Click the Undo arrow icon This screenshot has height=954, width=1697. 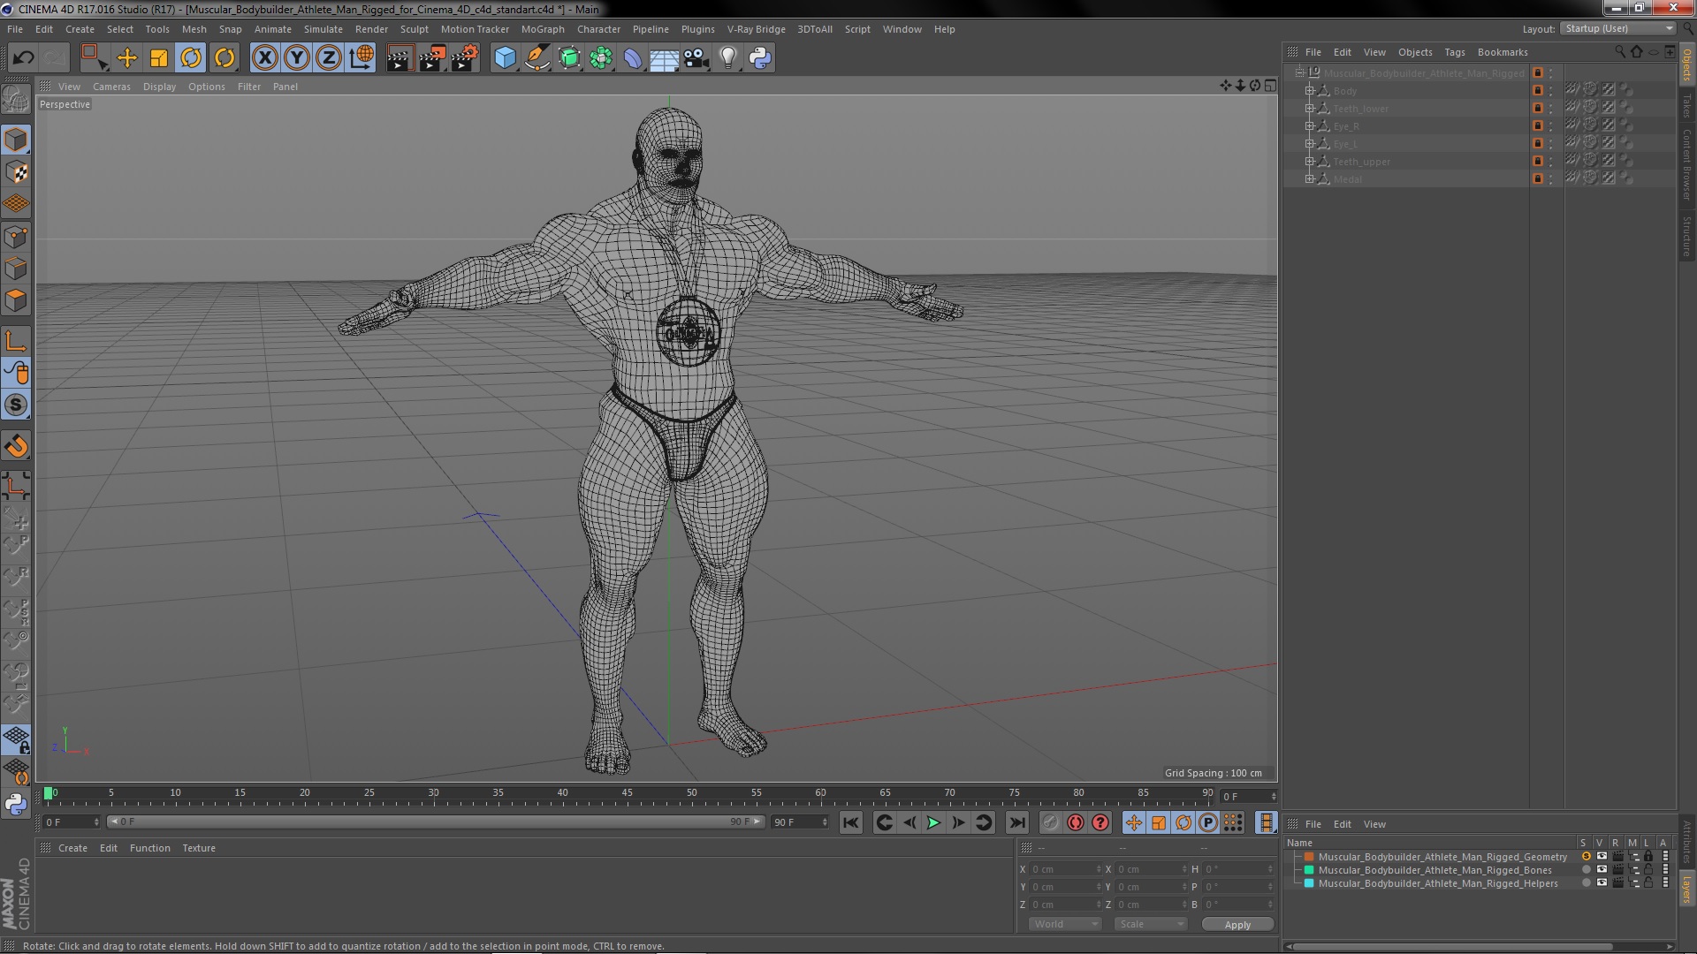pyautogui.click(x=23, y=58)
